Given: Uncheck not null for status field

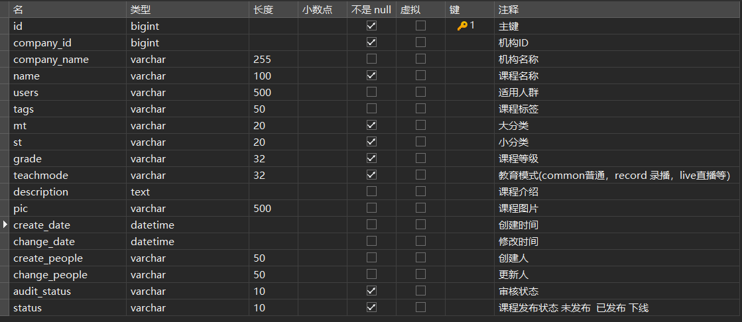Looking at the screenshot, I should [x=371, y=307].
